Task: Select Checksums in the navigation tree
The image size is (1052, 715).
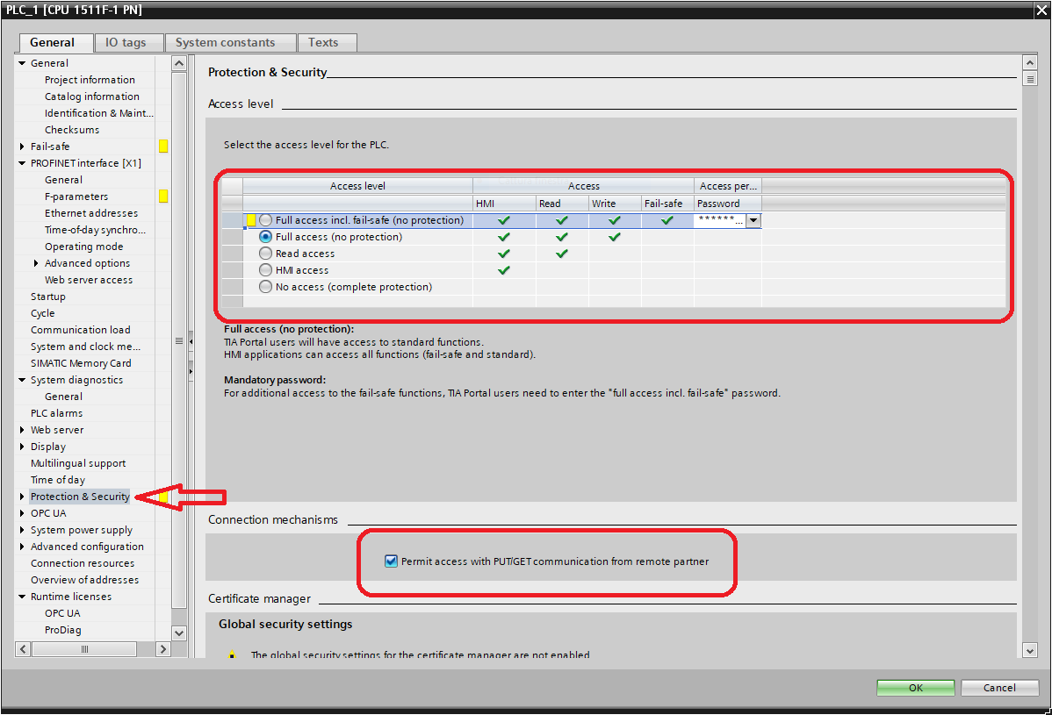Action: coord(72,130)
